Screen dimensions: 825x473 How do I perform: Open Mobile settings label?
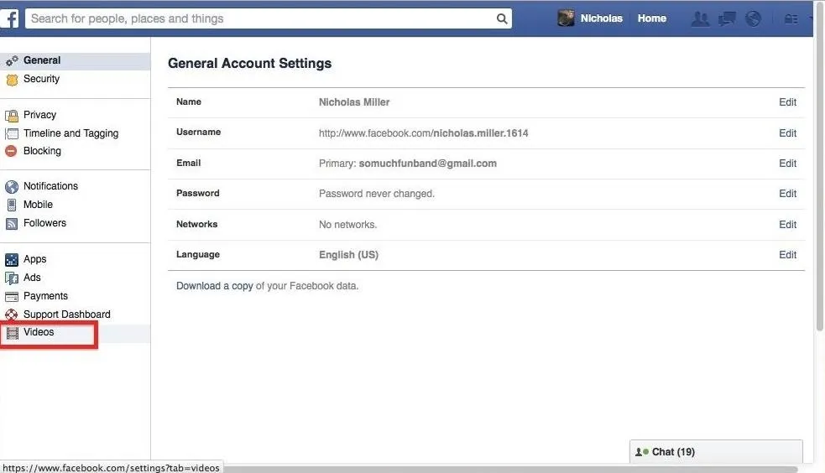[38, 205]
